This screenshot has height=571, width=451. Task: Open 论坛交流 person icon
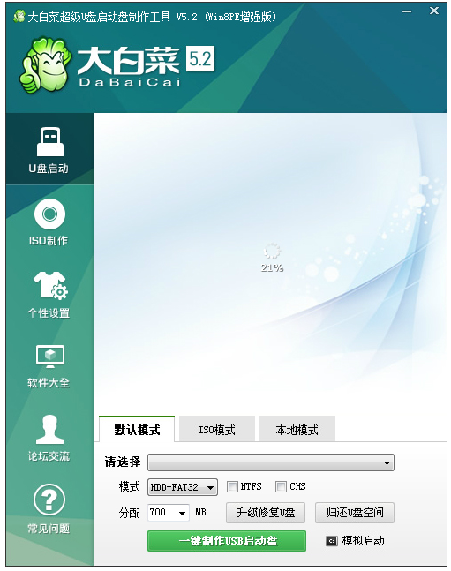pyautogui.click(x=50, y=429)
